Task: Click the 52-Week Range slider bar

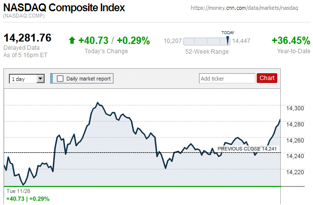Action: 206,41
